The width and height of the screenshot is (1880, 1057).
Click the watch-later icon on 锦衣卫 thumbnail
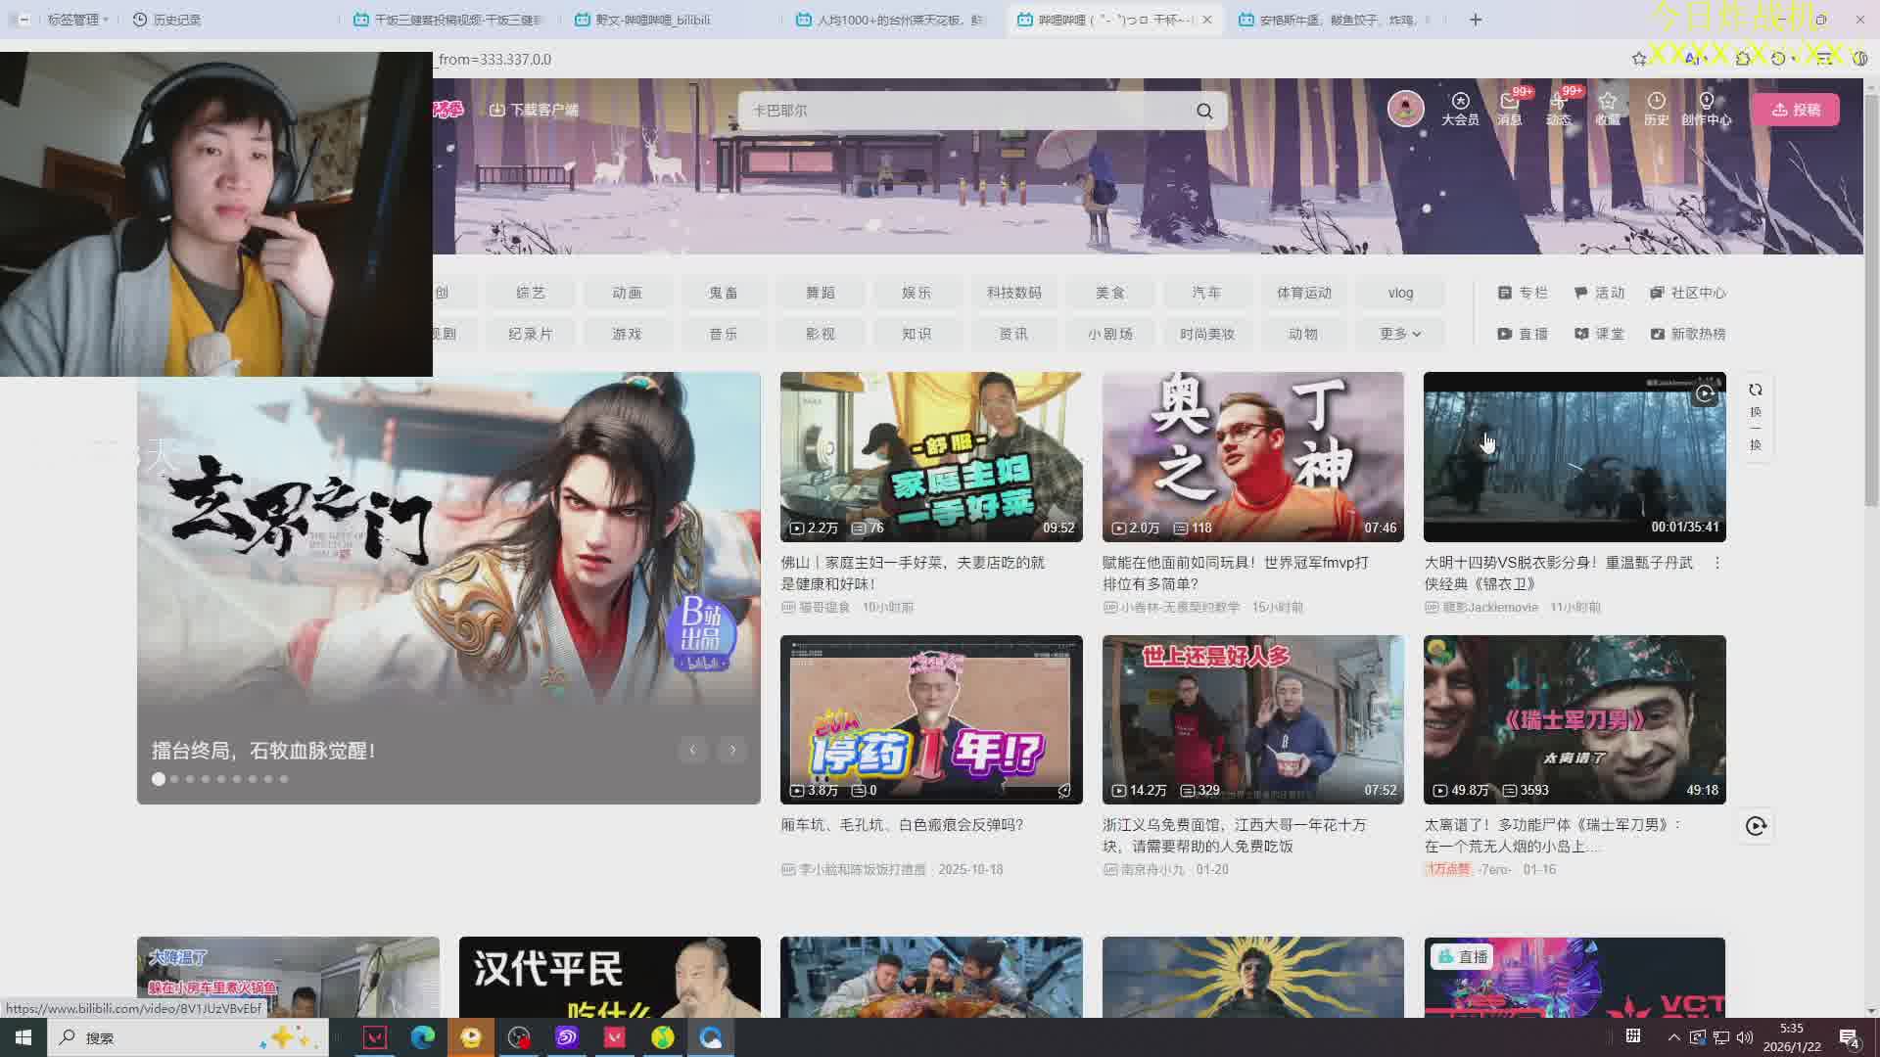[1705, 393]
